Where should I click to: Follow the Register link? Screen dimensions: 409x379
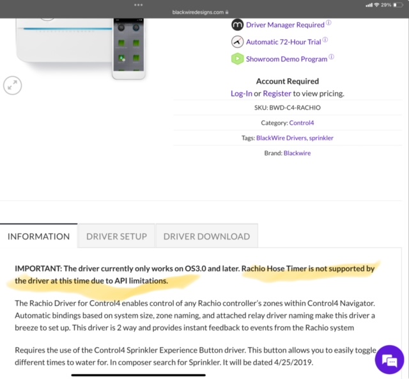[x=277, y=93]
